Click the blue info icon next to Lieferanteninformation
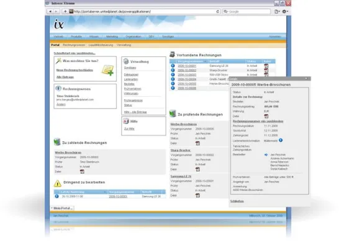The height and width of the screenshot is (248, 339). point(281,140)
